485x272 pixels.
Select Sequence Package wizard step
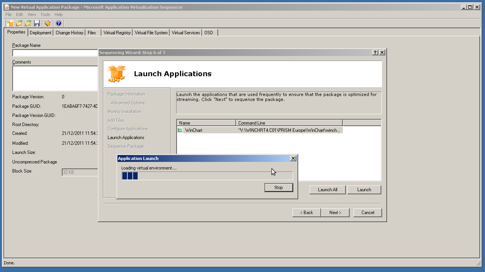tap(126, 146)
